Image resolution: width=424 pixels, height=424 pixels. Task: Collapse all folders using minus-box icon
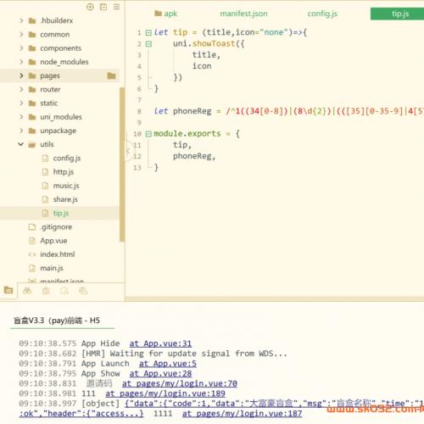coord(103,7)
